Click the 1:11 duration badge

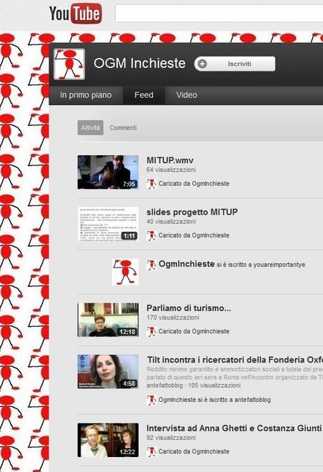coord(129,236)
